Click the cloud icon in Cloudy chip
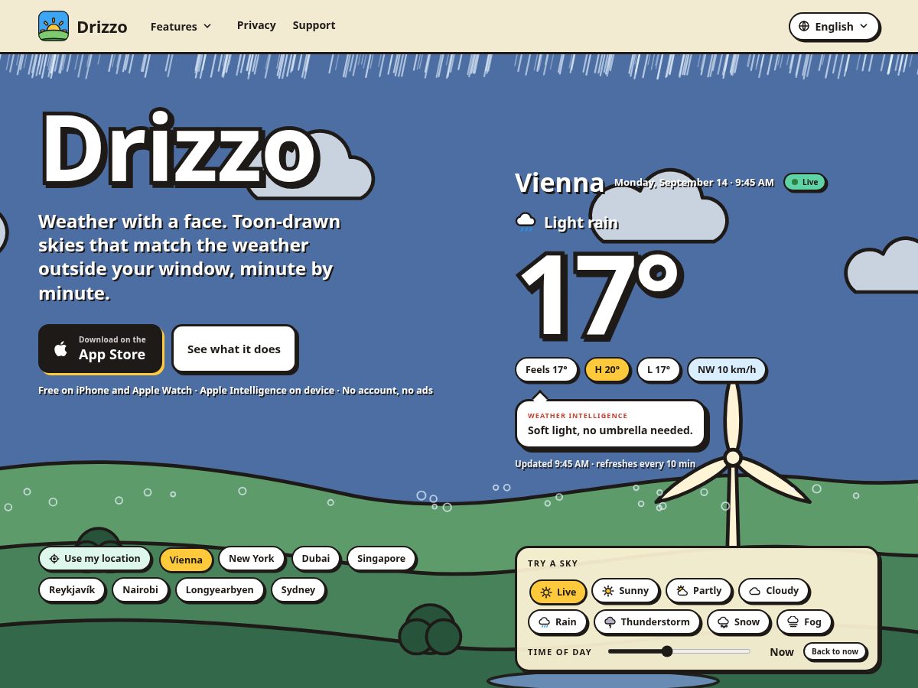This screenshot has width=918, height=688. [x=755, y=591]
